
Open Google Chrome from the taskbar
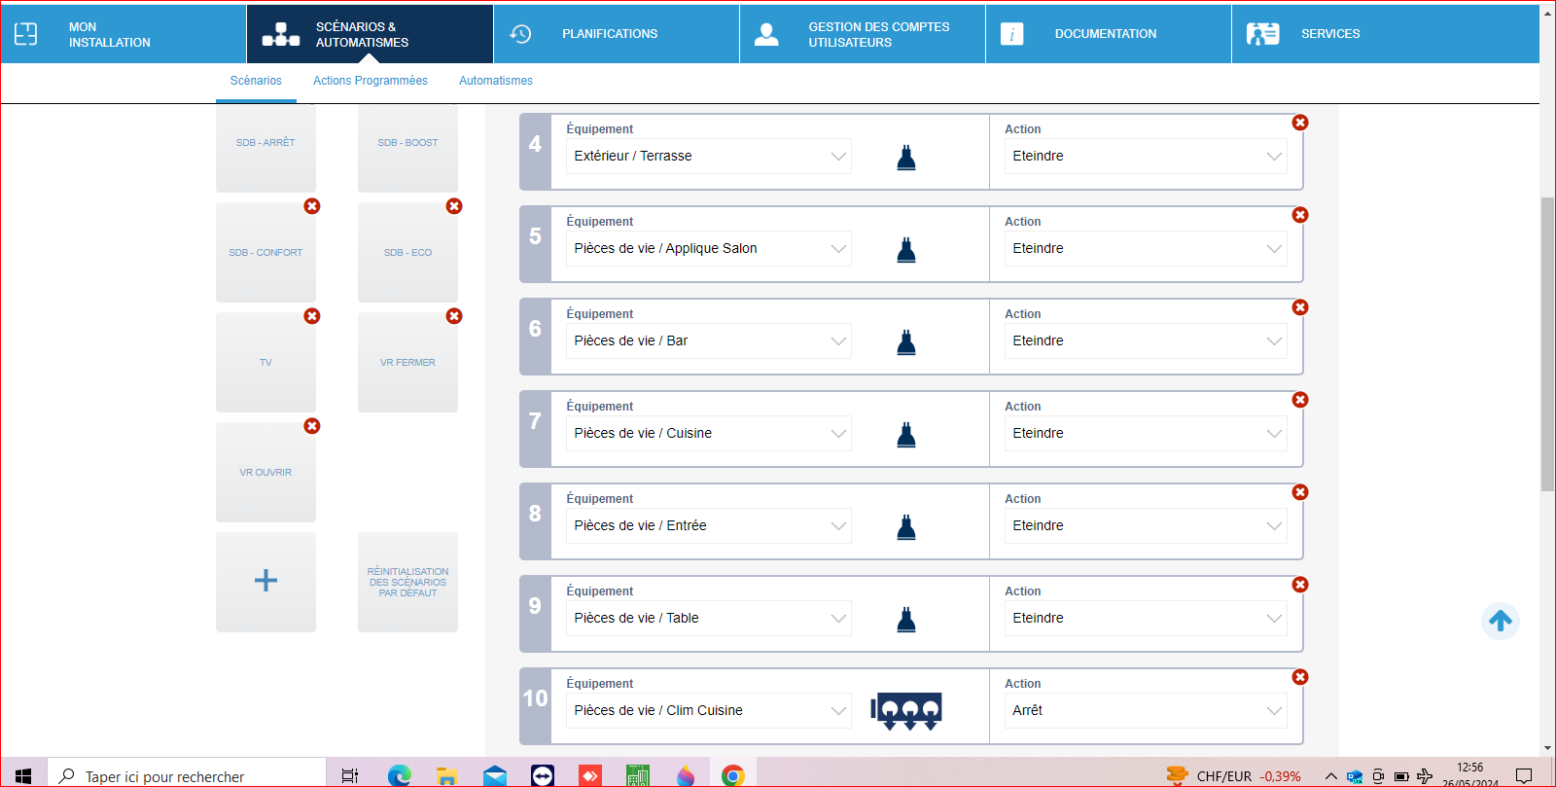(732, 775)
